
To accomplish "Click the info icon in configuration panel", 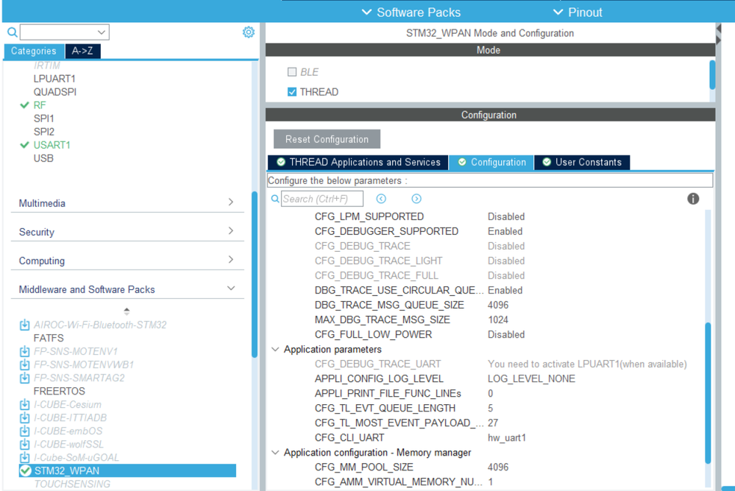I will [x=693, y=199].
